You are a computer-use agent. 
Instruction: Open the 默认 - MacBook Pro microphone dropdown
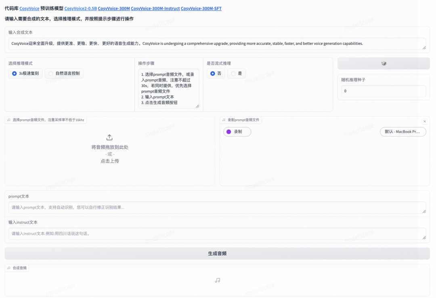tap(403, 131)
